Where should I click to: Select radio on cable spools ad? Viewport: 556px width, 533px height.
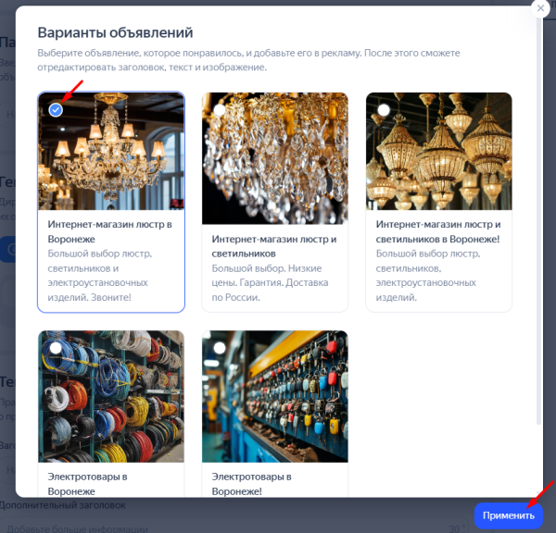(57, 348)
